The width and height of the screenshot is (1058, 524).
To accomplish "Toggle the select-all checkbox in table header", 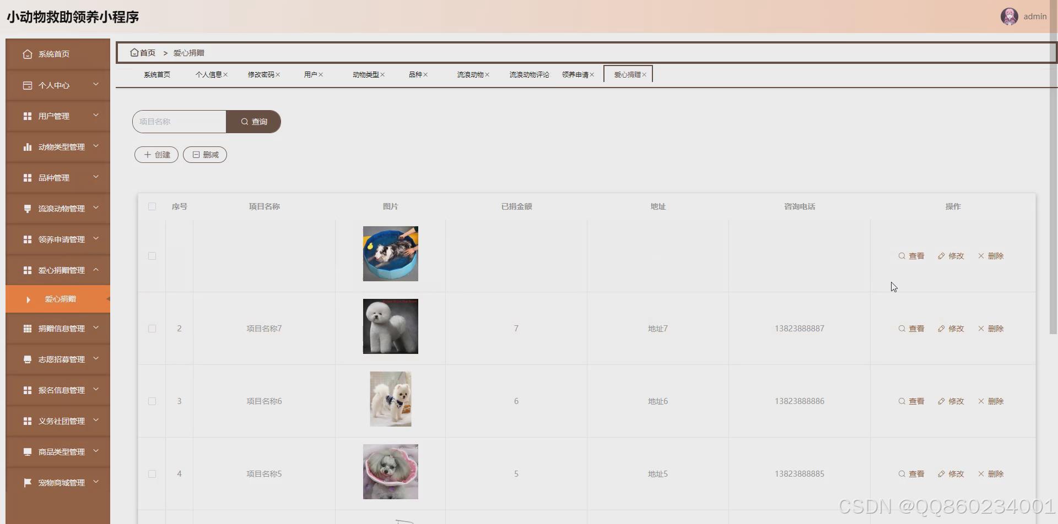I will pos(152,206).
